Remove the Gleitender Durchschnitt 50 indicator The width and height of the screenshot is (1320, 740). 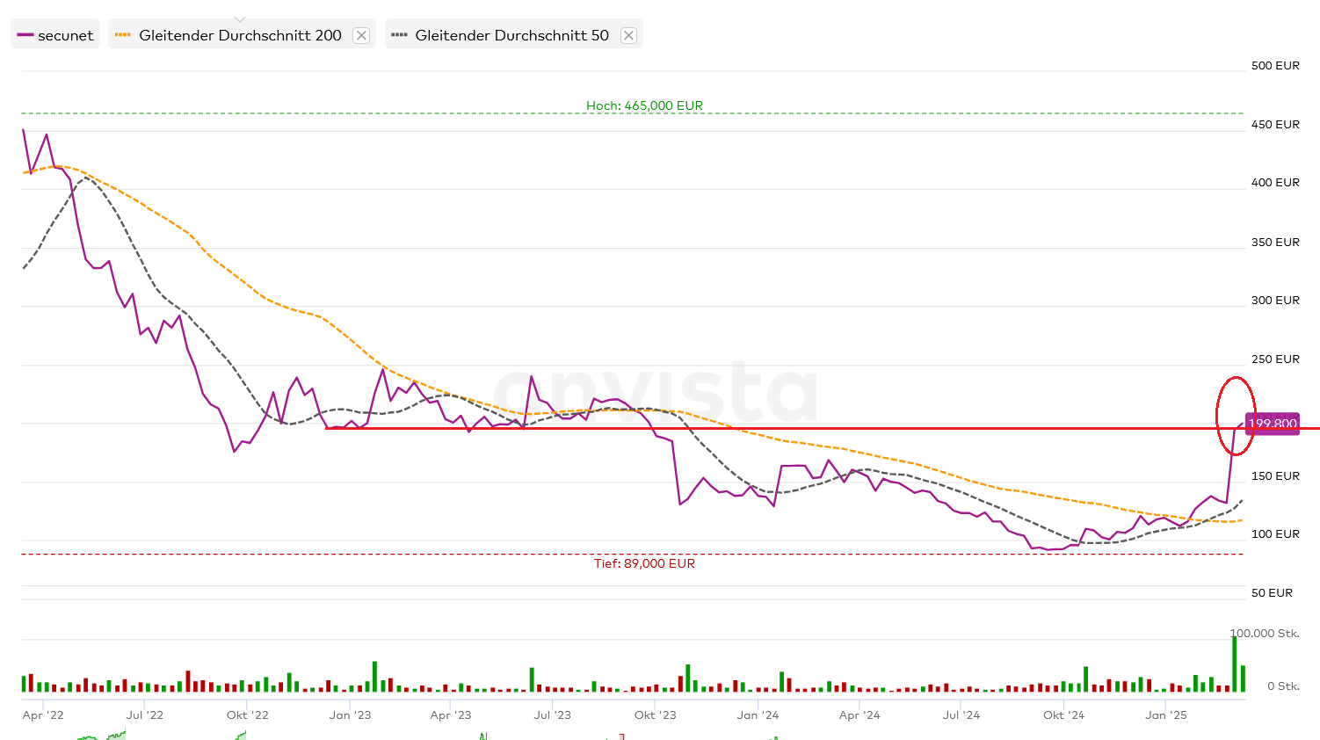click(628, 35)
